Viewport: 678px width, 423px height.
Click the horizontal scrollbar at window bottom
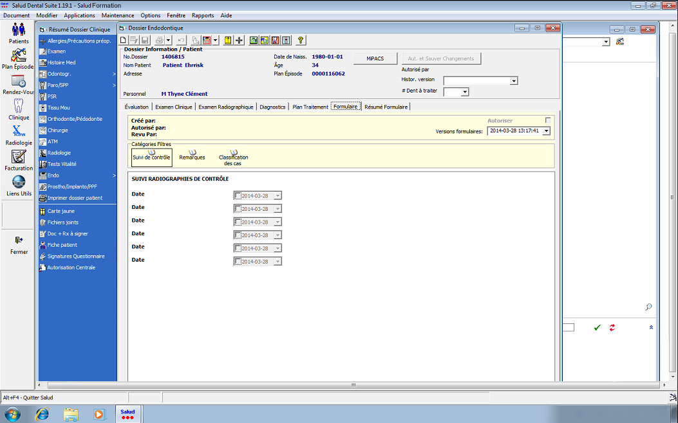point(353,384)
